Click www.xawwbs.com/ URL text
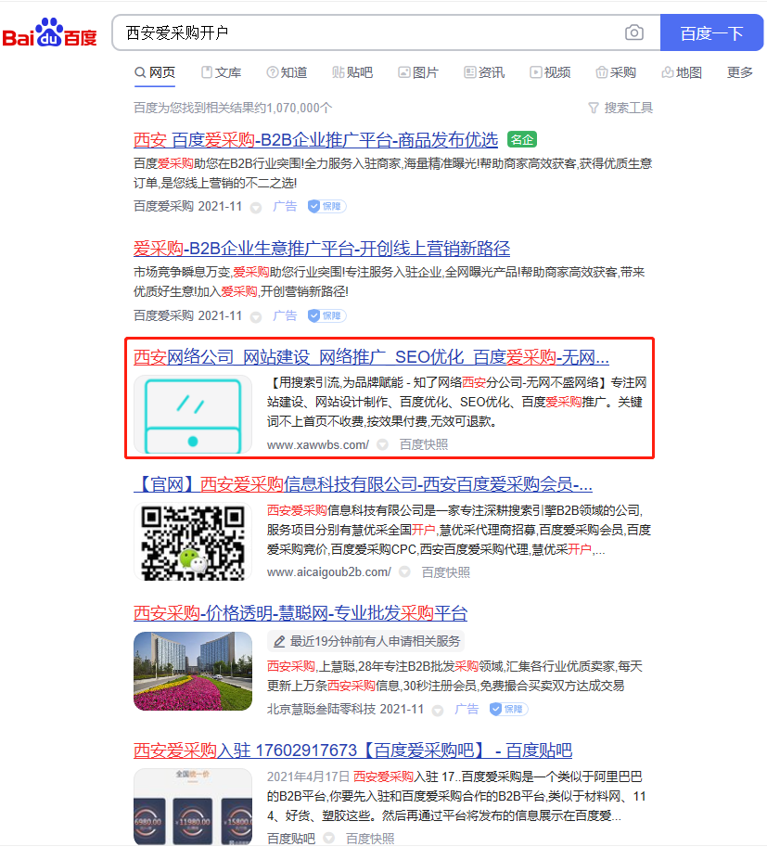This screenshot has height=847, width=767. click(317, 444)
